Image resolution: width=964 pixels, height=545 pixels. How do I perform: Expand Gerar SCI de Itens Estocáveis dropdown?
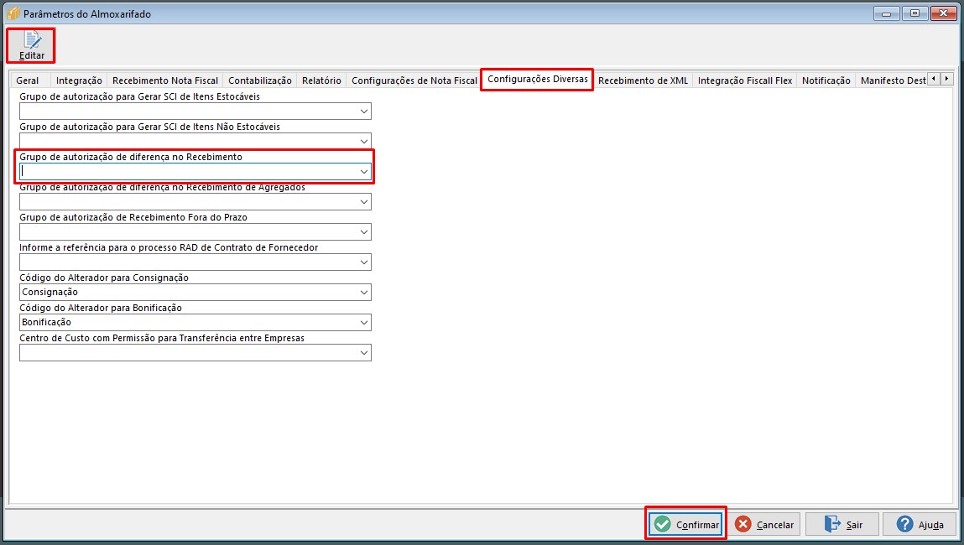coord(364,112)
